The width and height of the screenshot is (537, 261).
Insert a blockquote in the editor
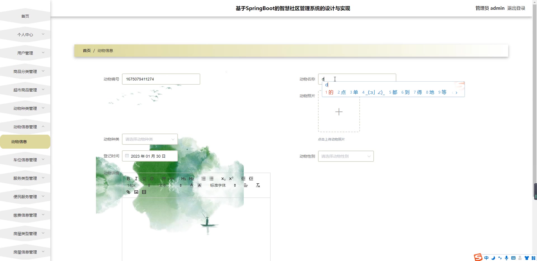[x=164, y=179]
